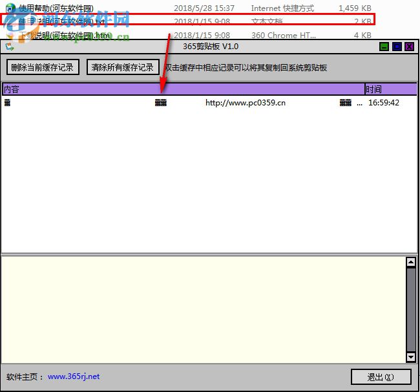Click the 内容 column header
The width and height of the screenshot is (420, 392).
click(184, 89)
